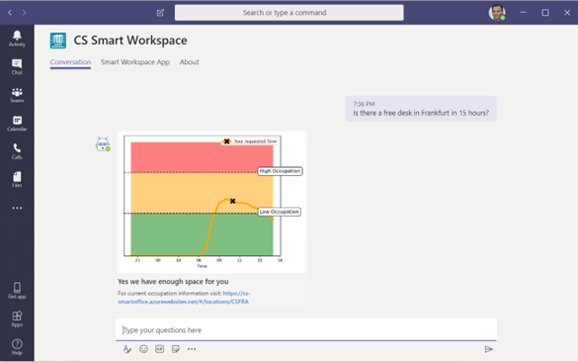Click the Type your questions here box
Image resolution: width=578 pixels, height=362 pixels.
click(306, 330)
